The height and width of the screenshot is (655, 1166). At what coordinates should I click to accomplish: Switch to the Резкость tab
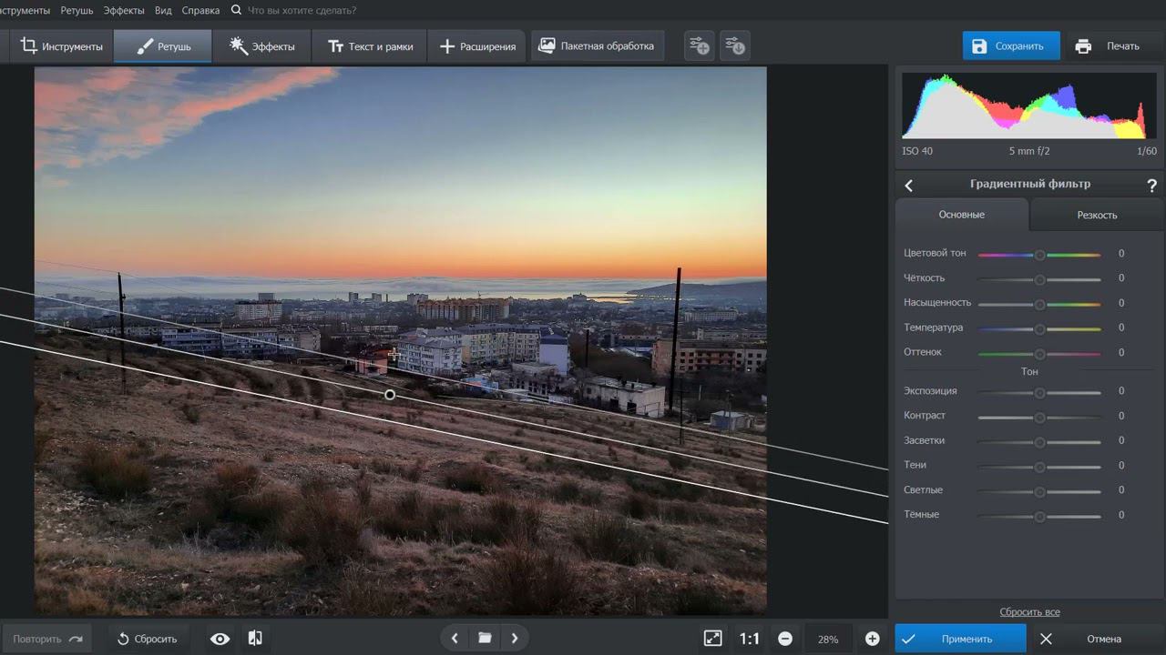[1097, 216]
